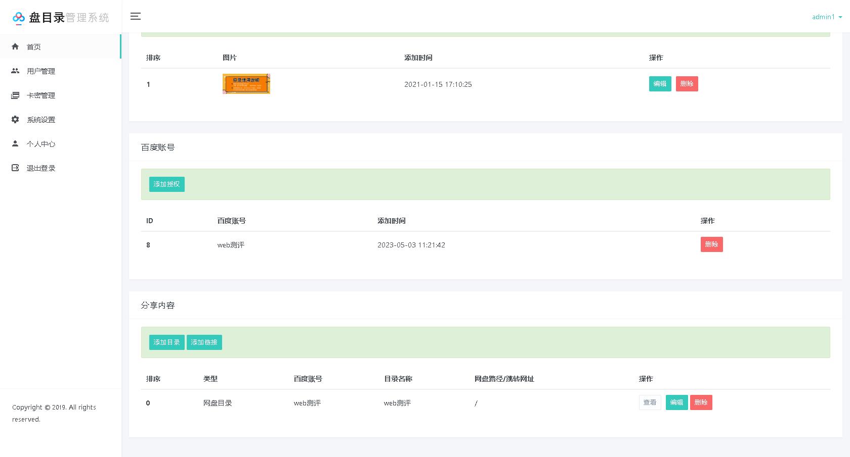This screenshot has width=850, height=457.
Task: Click 添加授权 to add authorization
Action: coord(166,184)
